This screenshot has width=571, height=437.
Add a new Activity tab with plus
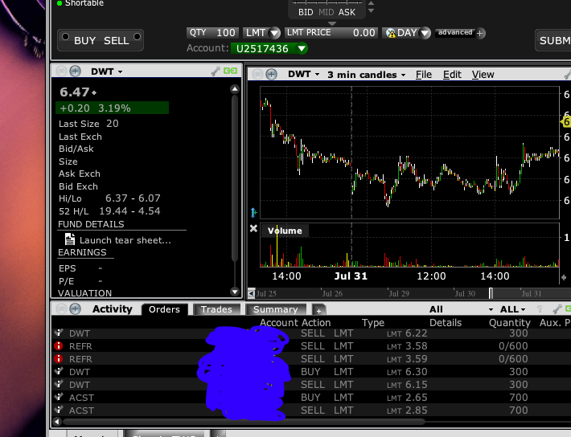[x=318, y=311]
